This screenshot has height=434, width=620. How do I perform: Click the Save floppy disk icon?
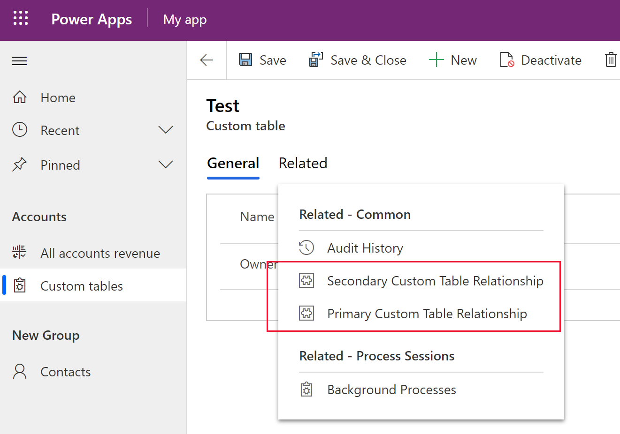[x=245, y=60]
